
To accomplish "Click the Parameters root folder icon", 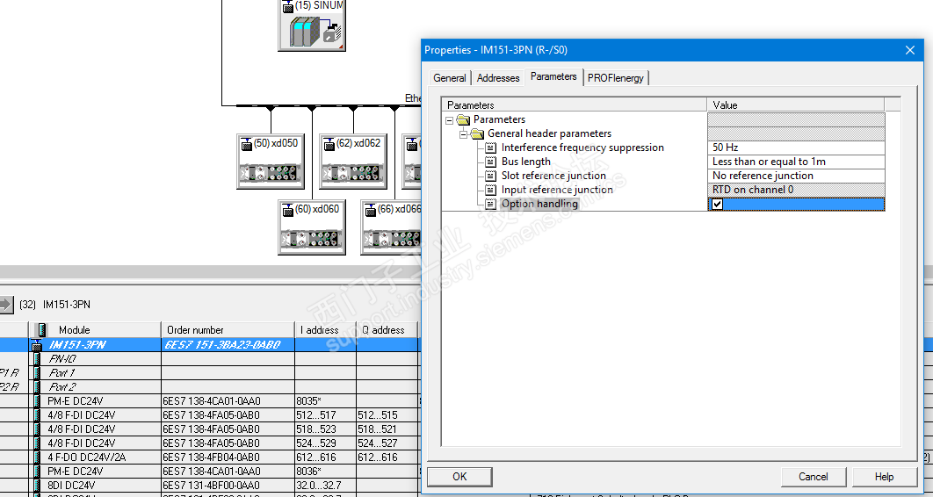I will coord(464,119).
